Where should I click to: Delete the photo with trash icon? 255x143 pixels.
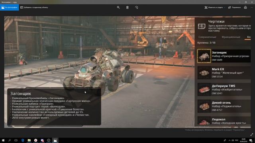pos(127,8)
